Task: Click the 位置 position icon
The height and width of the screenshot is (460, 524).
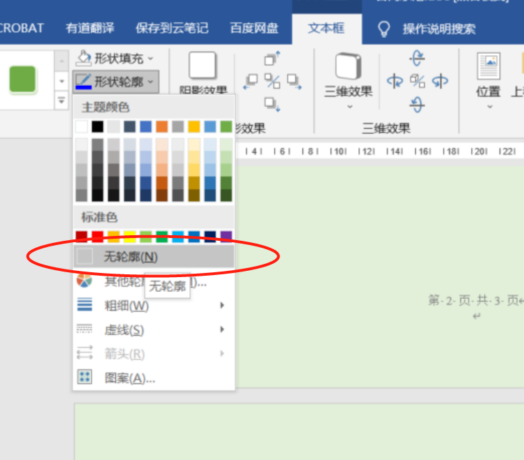Action: (488, 66)
